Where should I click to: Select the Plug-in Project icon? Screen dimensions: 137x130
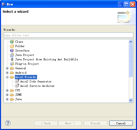[12, 64]
